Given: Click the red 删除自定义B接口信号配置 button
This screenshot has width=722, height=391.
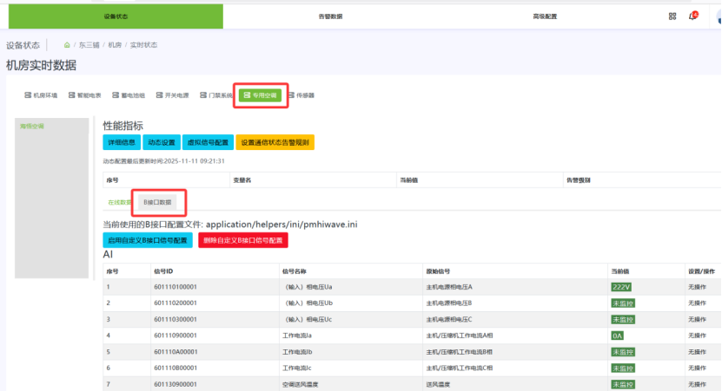Looking at the screenshot, I should pyautogui.click(x=243, y=240).
